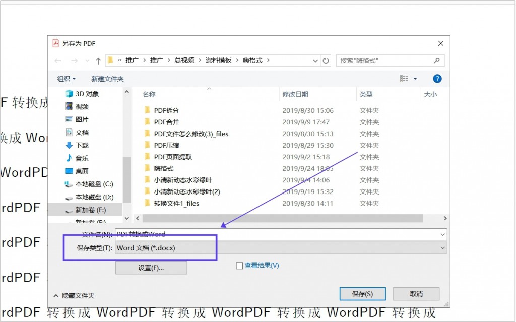Focus the search 嗨格式 input box
This screenshot has width=516, height=322.
pyautogui.click(x=391, y=60)
